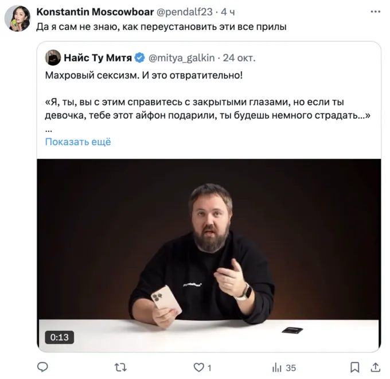Screen dimensions: 390x379
Task: Open the @pendalf23 handle link
Action: [185, 12]
